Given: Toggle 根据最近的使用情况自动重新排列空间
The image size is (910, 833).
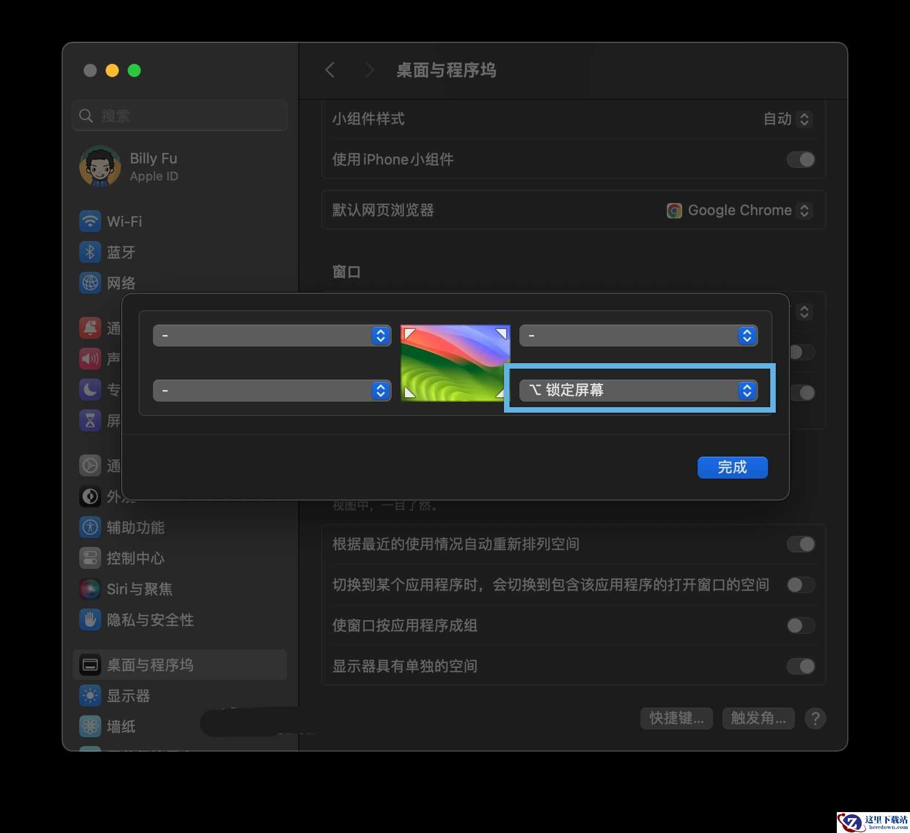Looking at the screenshot, I should 801,544.
